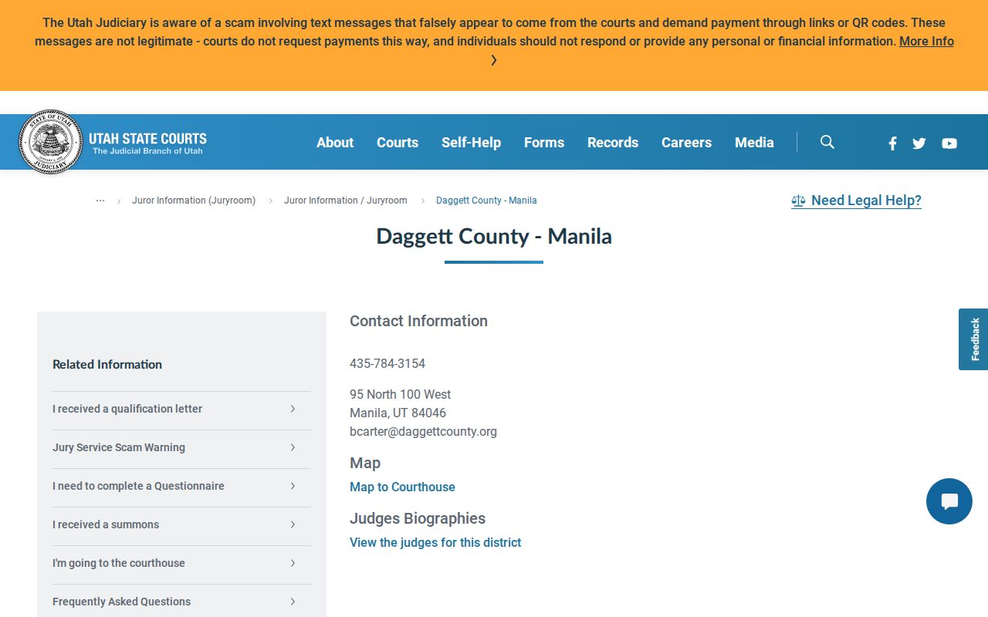The width and height of the screenshot is (988, 617).
Task: Open the Courts menu
Action: (x=398, y=142)
